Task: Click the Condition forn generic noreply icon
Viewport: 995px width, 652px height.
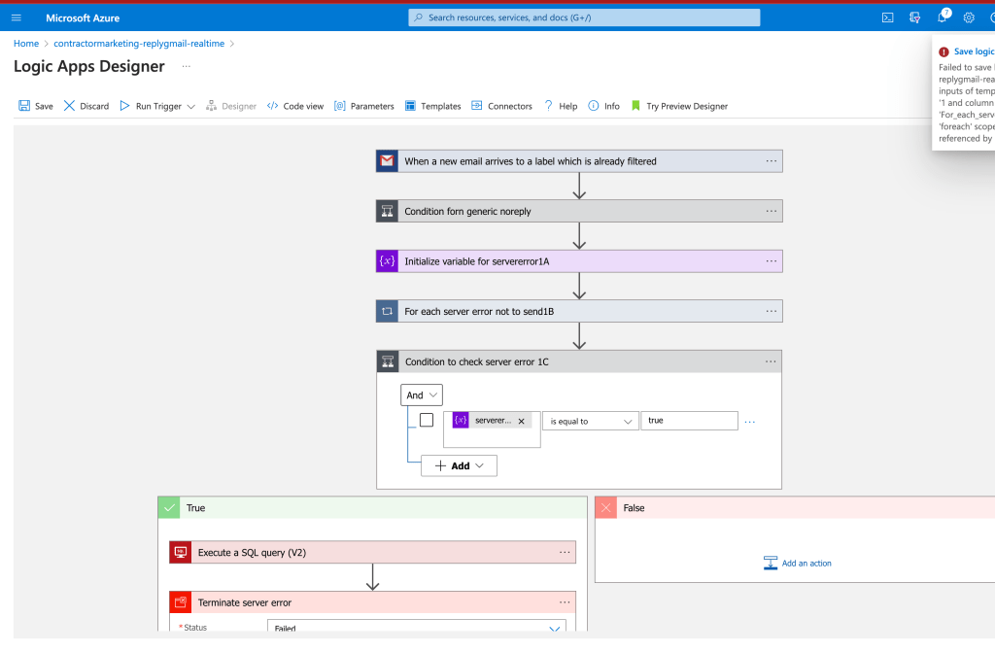Action: point(387,212)
